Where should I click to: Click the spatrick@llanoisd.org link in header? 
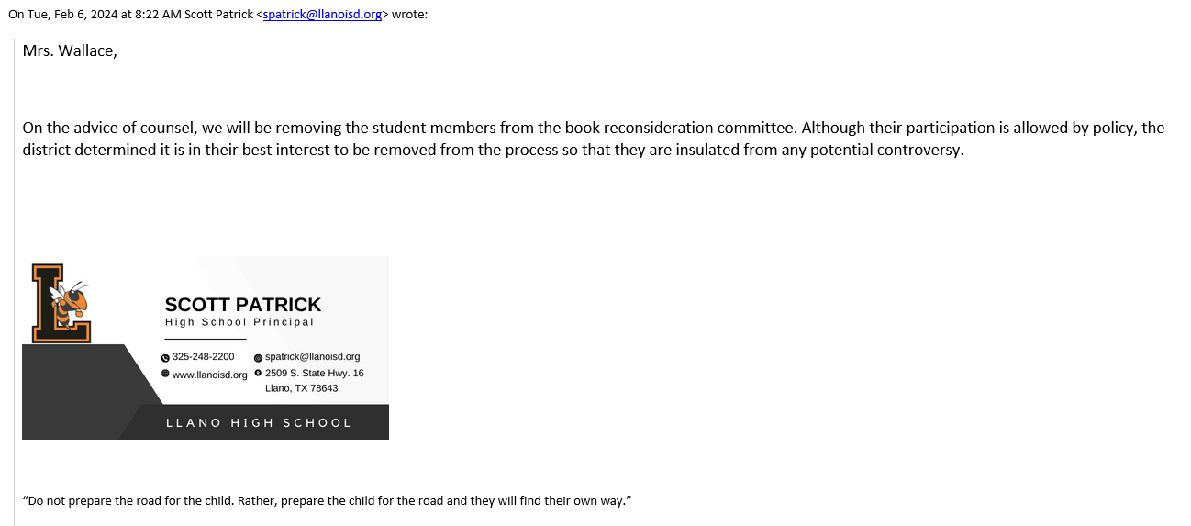coord(322,15)
